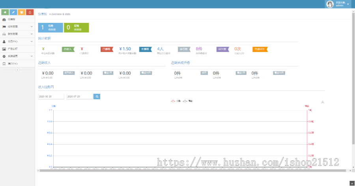Click the orange shortcut button in sidebar
Image resolution: width=355 pixels, height=186 pixels.
[22, 12]
